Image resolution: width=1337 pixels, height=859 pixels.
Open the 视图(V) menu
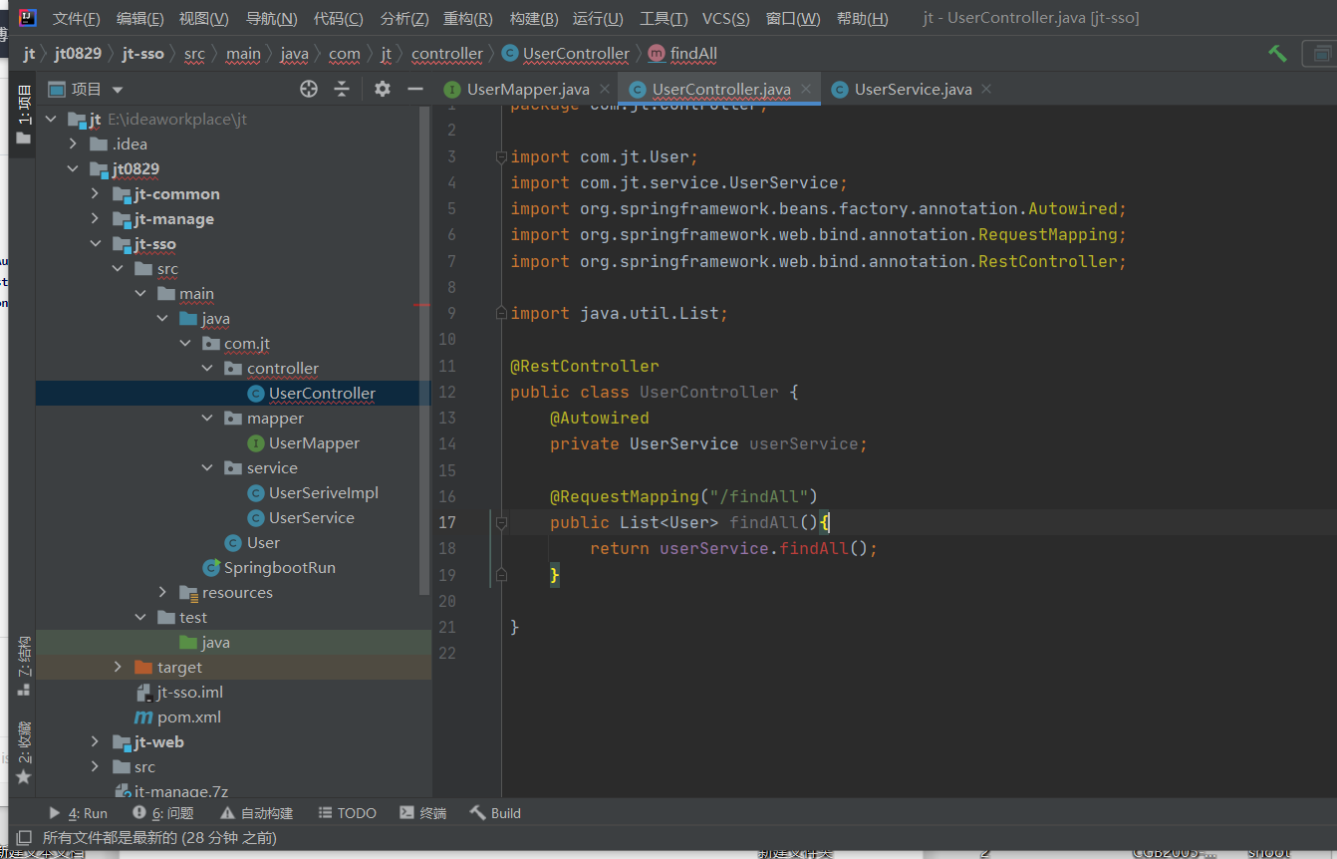click(204, 18)
